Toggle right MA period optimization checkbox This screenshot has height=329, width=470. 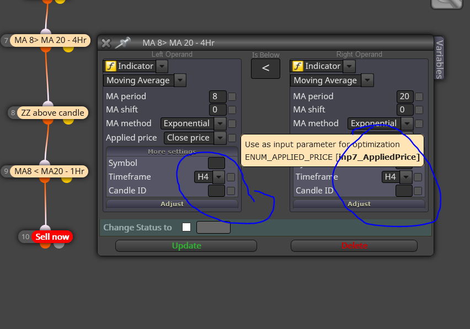[419, 96]
